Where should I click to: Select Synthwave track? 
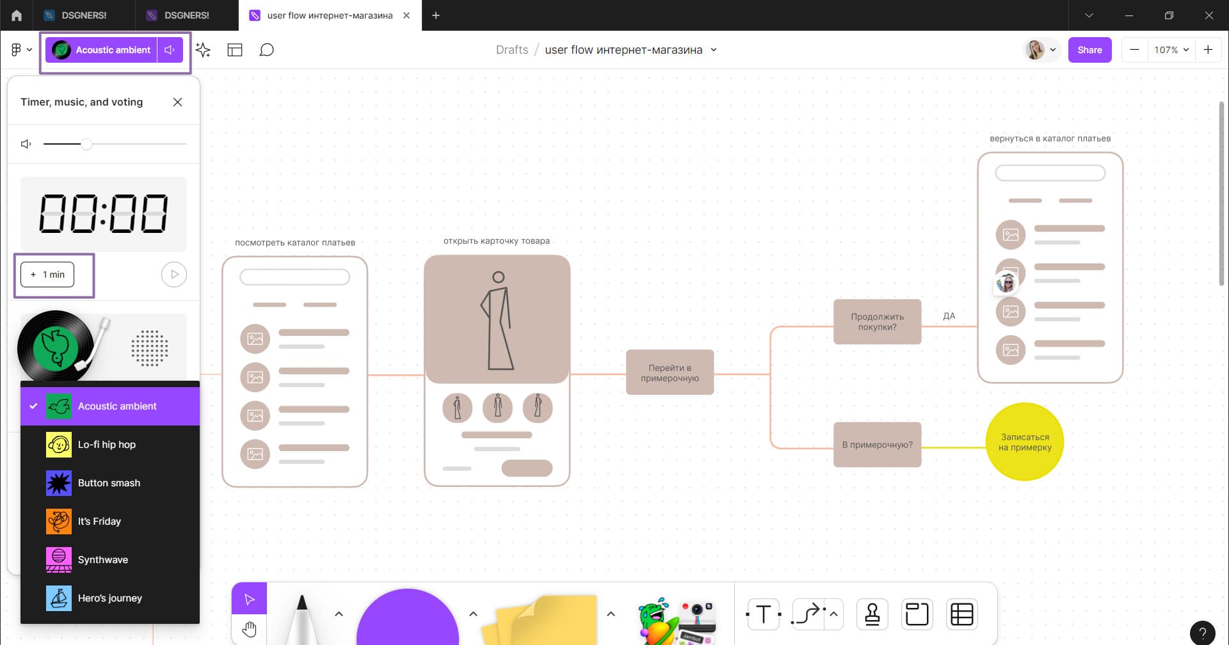(110, 560)
